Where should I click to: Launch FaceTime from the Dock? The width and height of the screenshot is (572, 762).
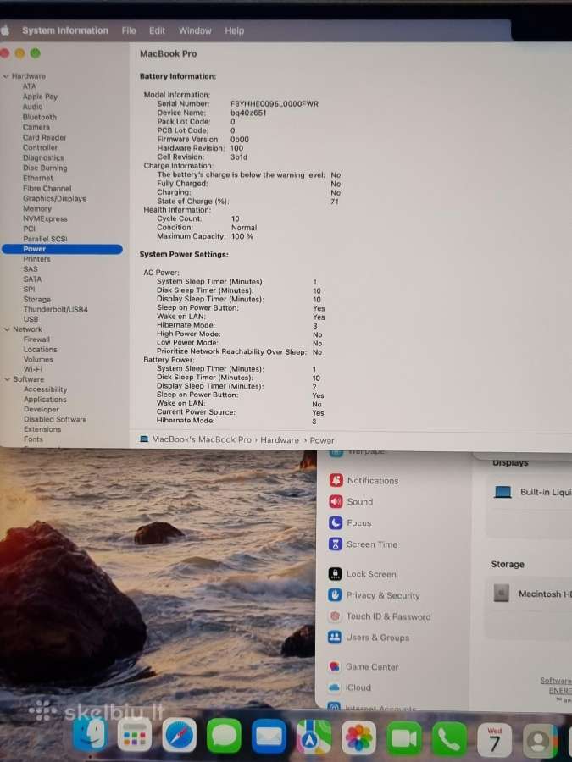(403, 738)
